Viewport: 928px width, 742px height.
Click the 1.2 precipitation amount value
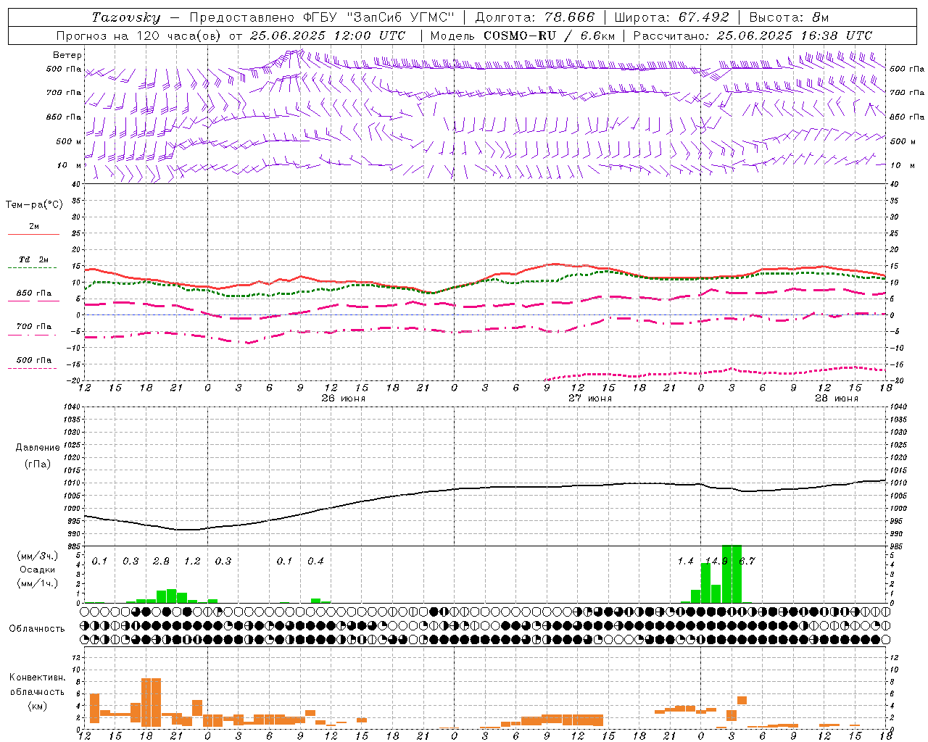tap(192, 562)
